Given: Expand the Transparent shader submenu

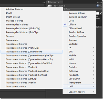Looking at the screenshot, I should [x=79, y=83].
